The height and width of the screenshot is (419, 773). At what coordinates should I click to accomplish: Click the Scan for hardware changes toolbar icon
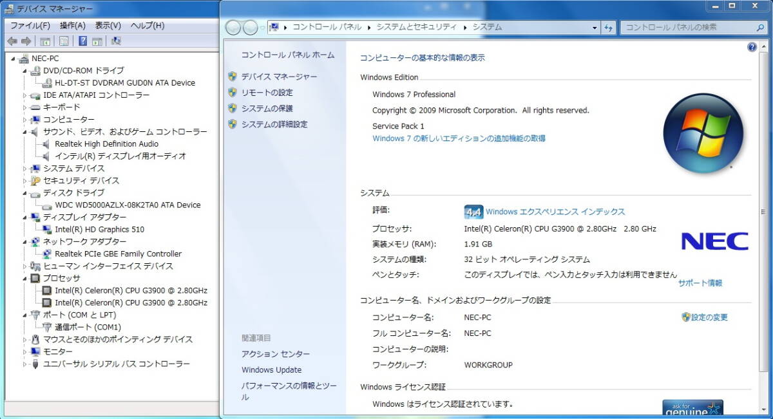click(x=116, y=41)
